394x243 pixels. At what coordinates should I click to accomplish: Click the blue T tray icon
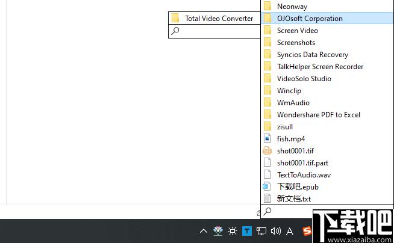[x=247, y=231]
